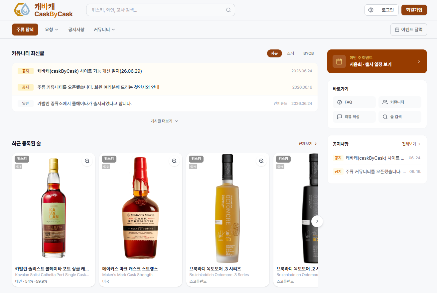Click title 메이커스 마크 캐스크 스트렝스
This screenshot has height=293, width=437.
coord(130,269)
